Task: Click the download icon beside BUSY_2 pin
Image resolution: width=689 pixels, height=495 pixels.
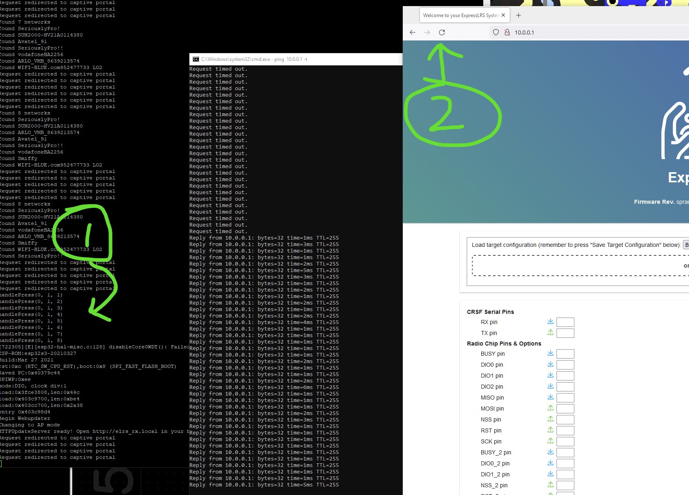Action: 550,452
